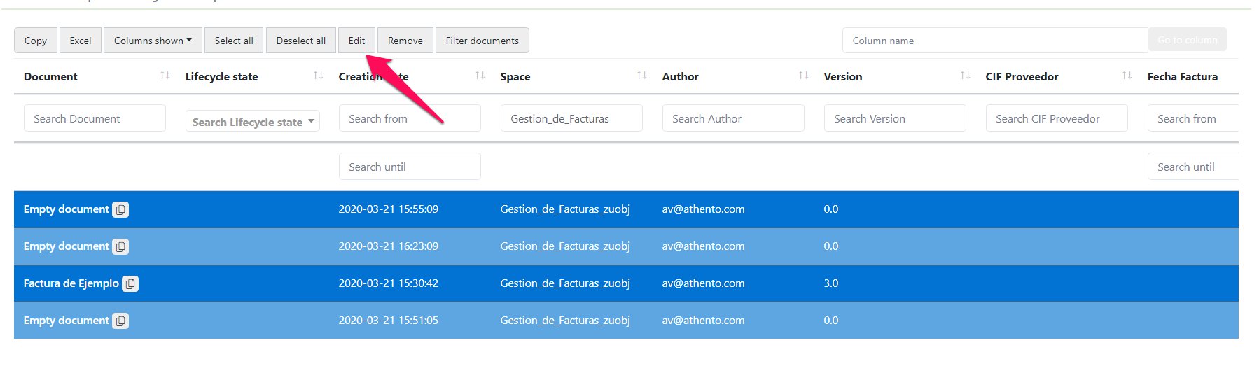Click Document column header

[x=50, y=76]
